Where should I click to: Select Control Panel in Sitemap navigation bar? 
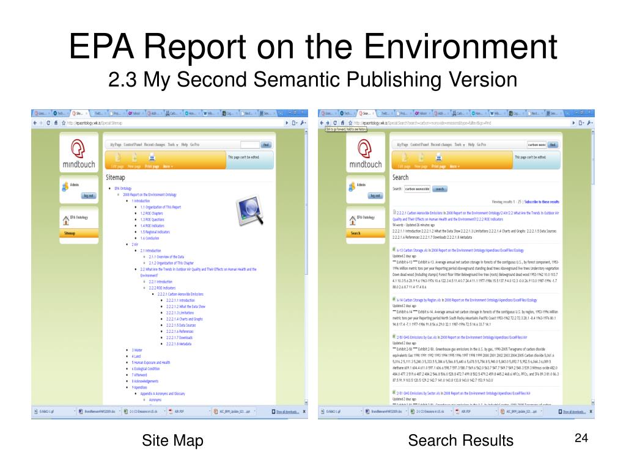tap(133, 145)
